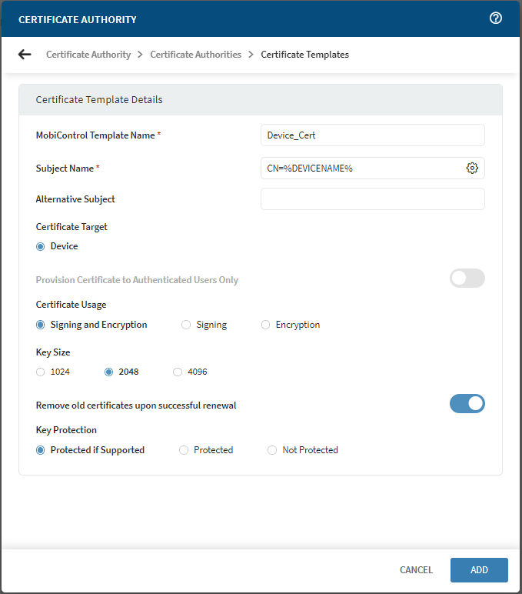The image size is (522, 594).
Task: Set key size to 1024
Action: coord(41,372)
